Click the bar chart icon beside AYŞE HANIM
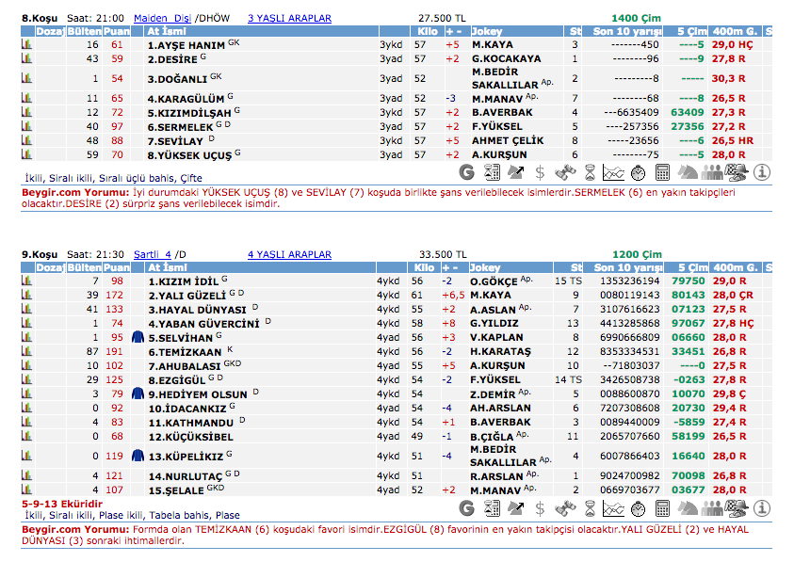 tap(26, 44)
